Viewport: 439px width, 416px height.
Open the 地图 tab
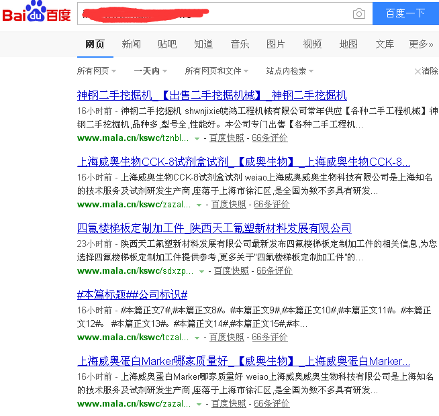(x=348, y=44)
